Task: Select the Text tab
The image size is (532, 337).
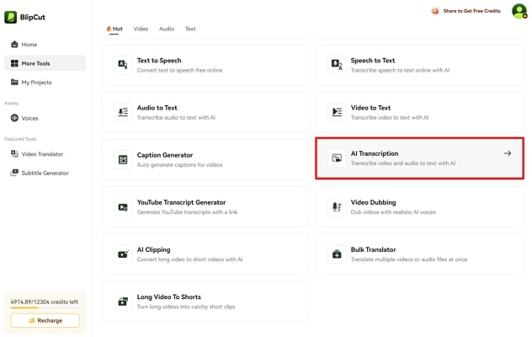Action: (190, 29)
